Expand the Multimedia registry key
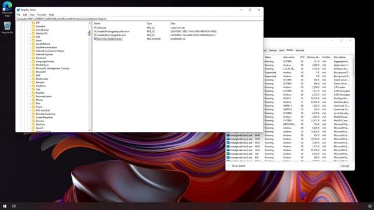Image resolution: width=374 pixels, height=210 pixels. click(x=30, y=79)
